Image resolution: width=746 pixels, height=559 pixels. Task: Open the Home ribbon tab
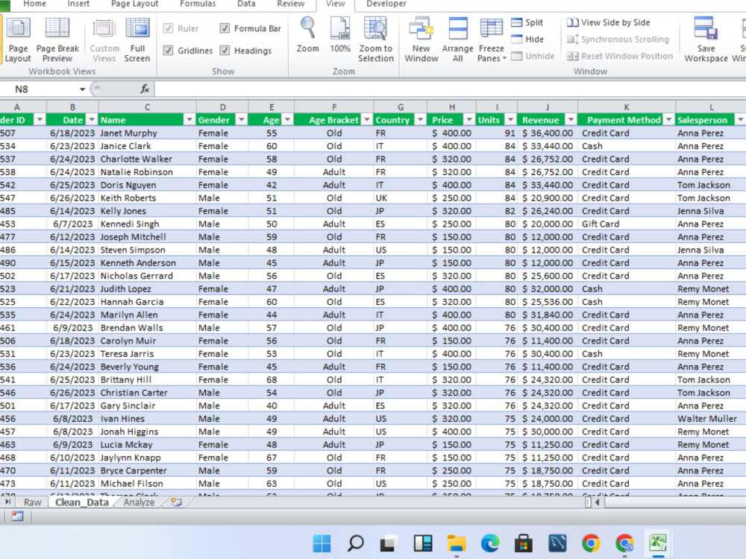(35, 4)
